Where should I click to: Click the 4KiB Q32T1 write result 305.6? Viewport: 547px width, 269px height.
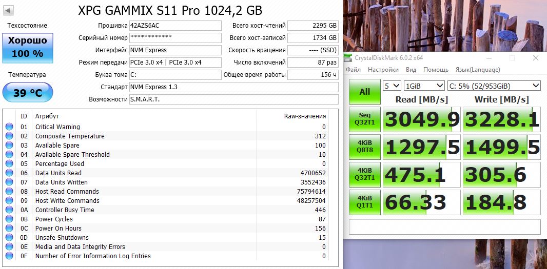click(x=502, y=175)
